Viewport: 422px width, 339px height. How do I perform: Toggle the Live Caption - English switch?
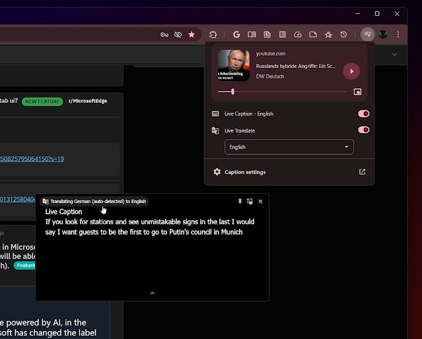pos(364,113)
